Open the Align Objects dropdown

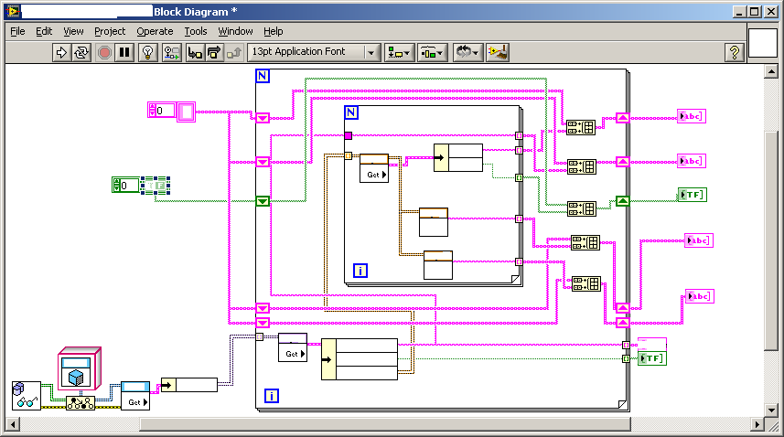pos(399,52)
